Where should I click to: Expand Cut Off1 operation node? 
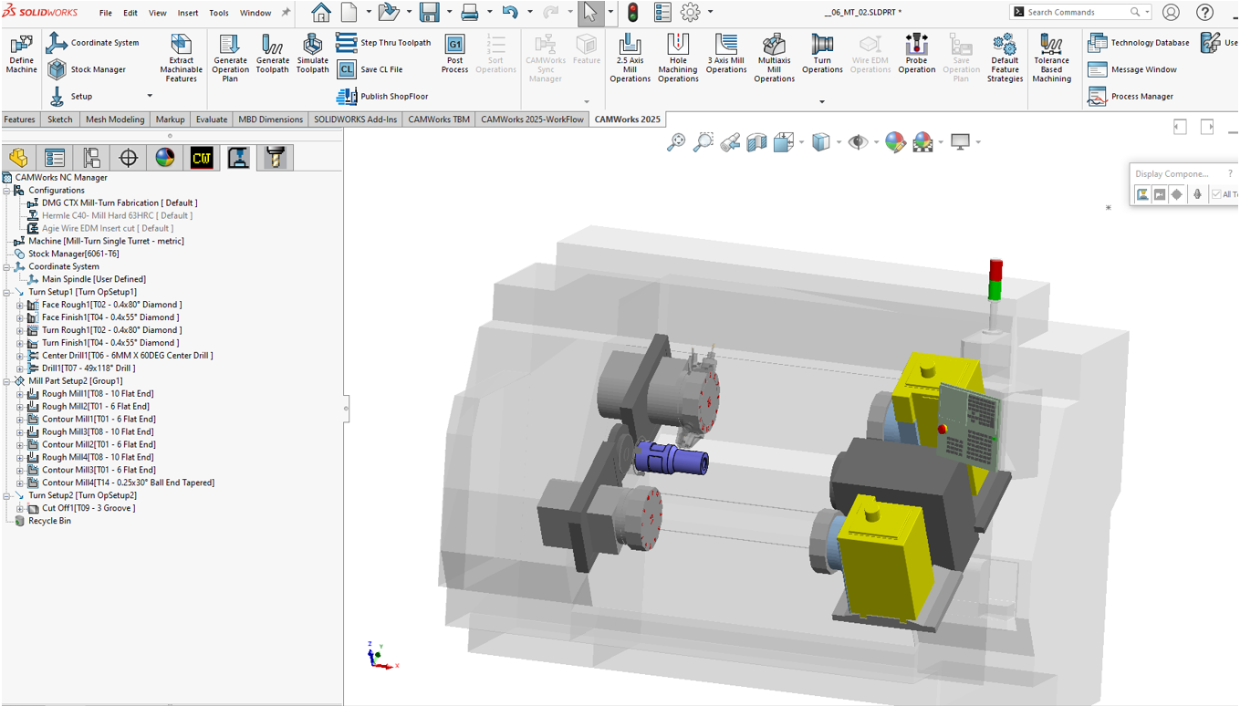pos(20,509)
